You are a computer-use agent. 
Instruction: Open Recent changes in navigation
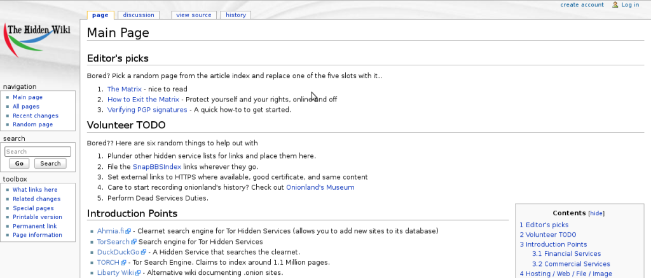pyautogui.click(x=36, y=116)
